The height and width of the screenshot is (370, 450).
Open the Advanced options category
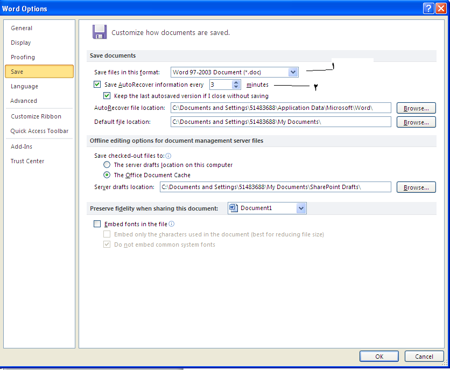pyautogui.click(x=24, y=101)
